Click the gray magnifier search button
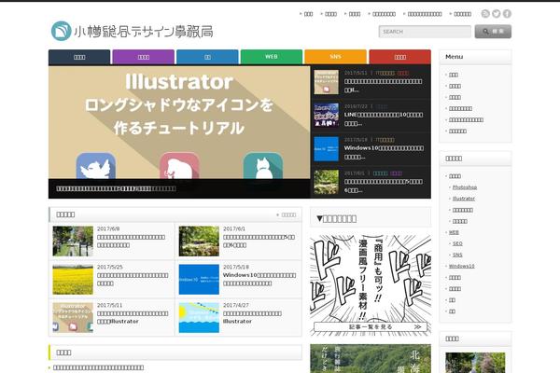 coord(493,32)
